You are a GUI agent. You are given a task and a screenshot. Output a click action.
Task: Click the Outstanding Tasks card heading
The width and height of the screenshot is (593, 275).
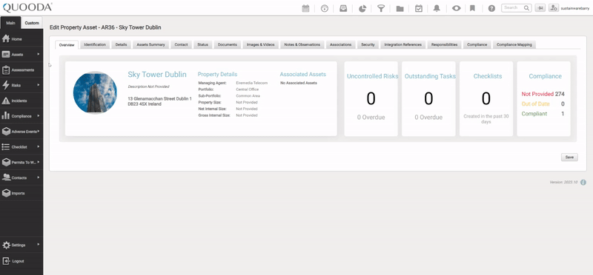(430, 76)
